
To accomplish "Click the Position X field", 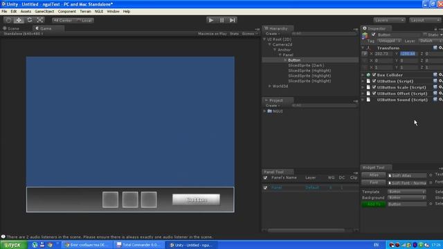I will click(384, 54).
